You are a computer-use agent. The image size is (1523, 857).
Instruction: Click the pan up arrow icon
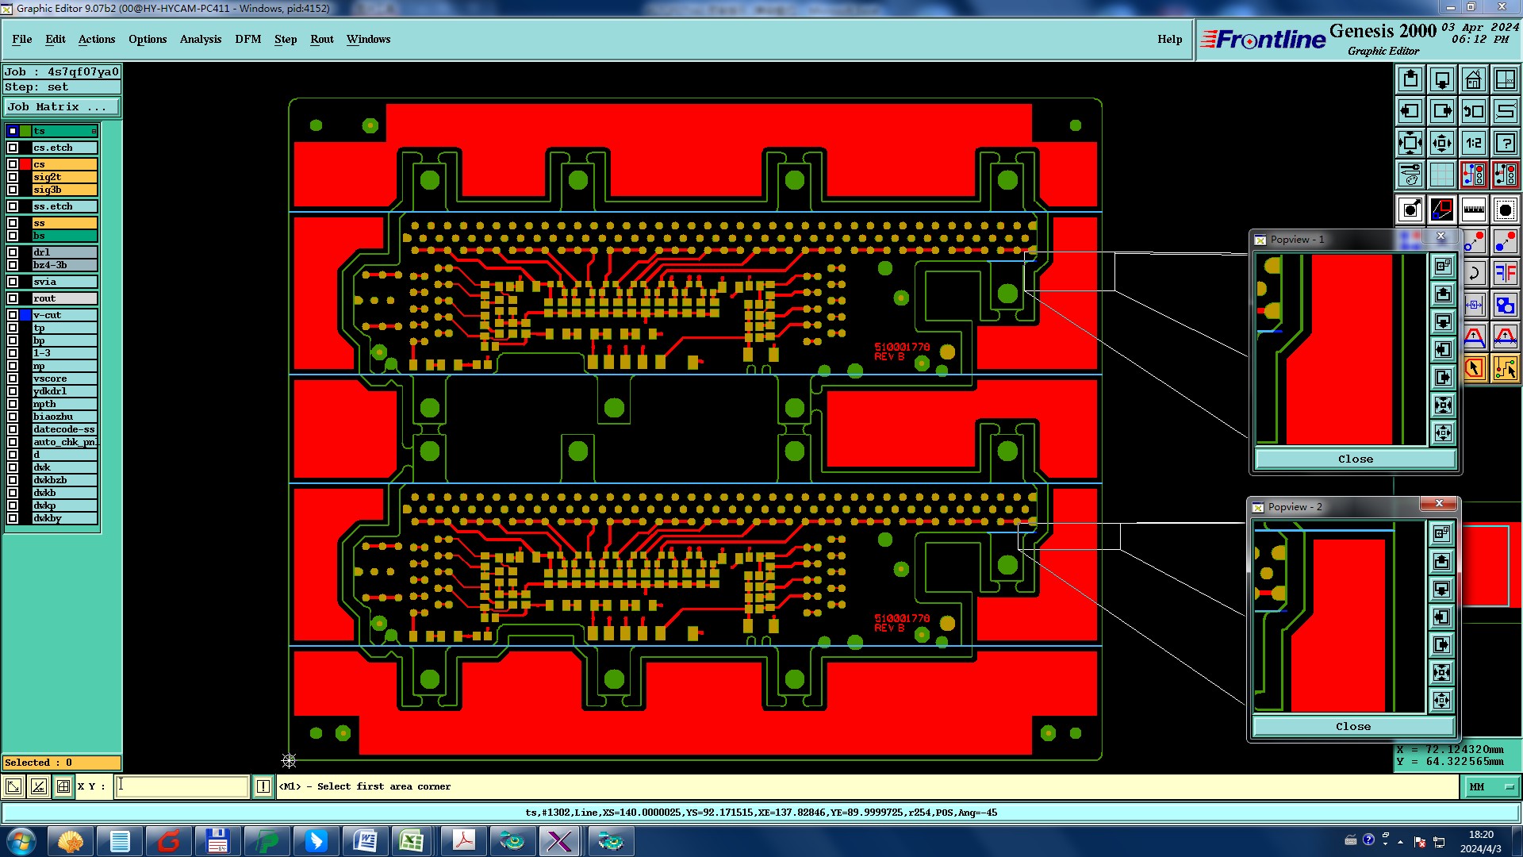pyautogui.click(x=1410, y=79)
